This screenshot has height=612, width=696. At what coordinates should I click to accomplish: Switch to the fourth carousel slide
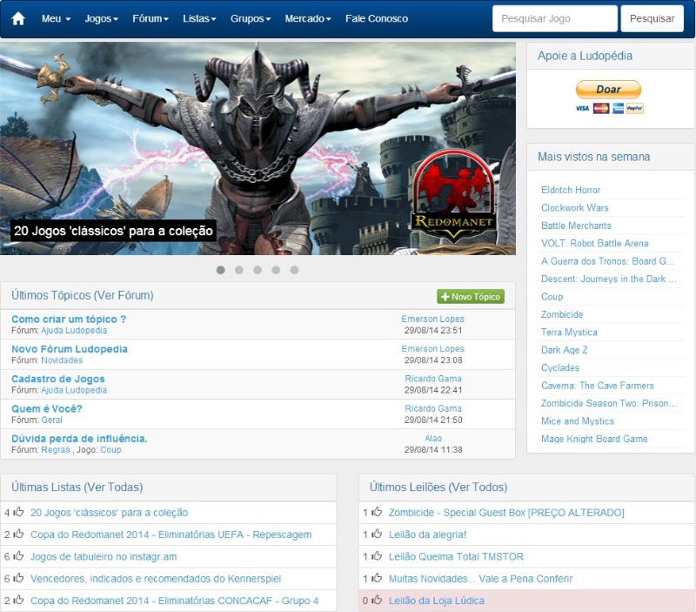click(x=276, y=270)
